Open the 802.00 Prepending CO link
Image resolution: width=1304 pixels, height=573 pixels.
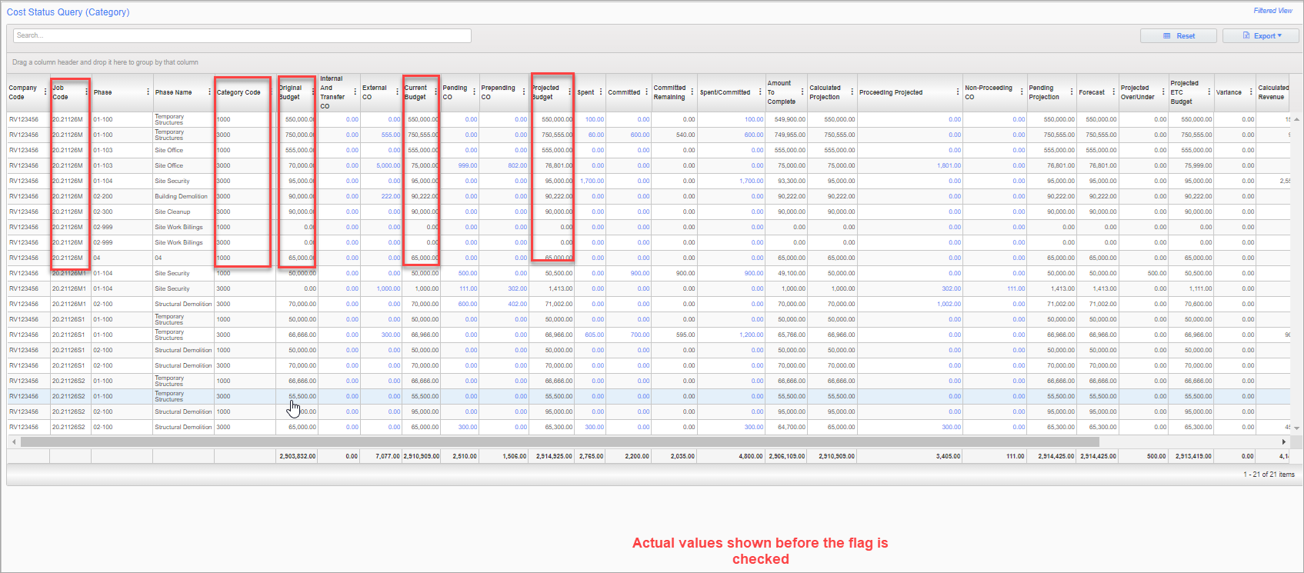point(518,165)
